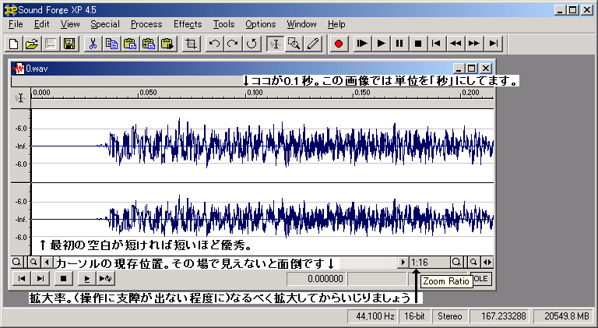Open the Process menu
Viewport: 598px width, 328px height.
[x=146, y=24]
